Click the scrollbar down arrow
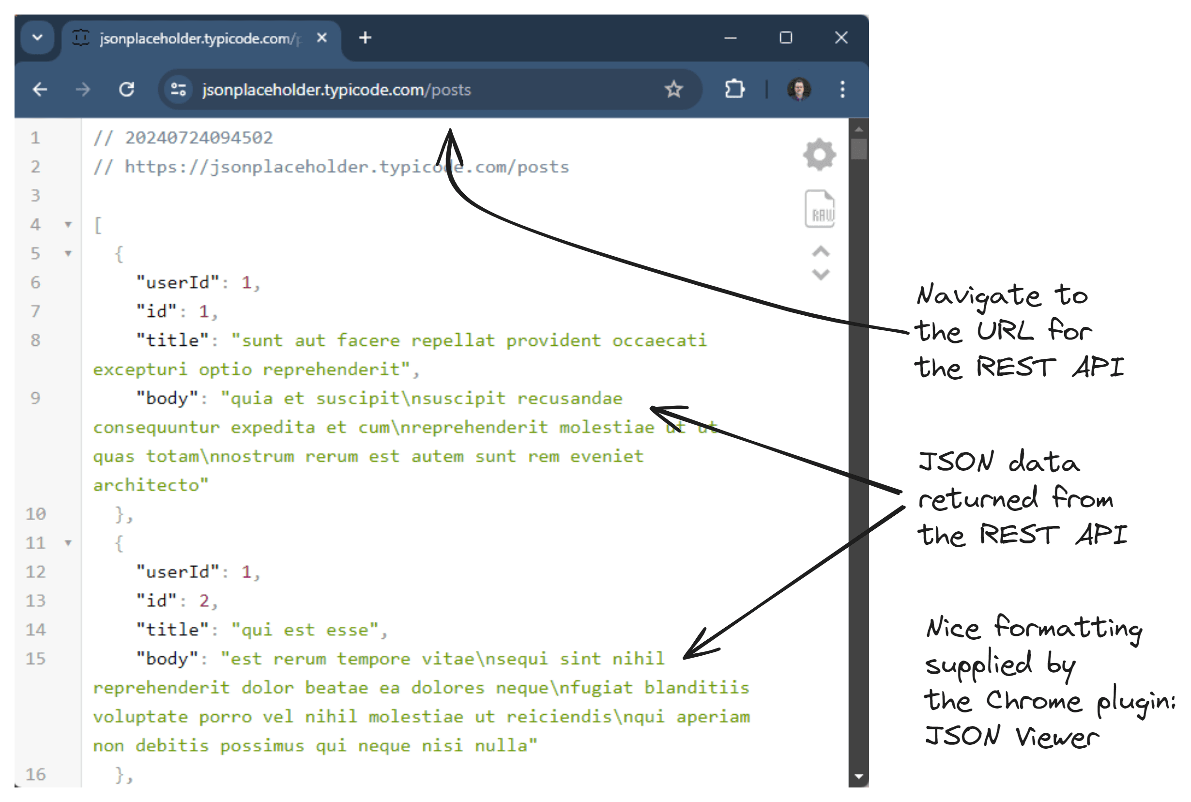The width and height of the screenshot is (1191, 802). (x=859, y=776)
